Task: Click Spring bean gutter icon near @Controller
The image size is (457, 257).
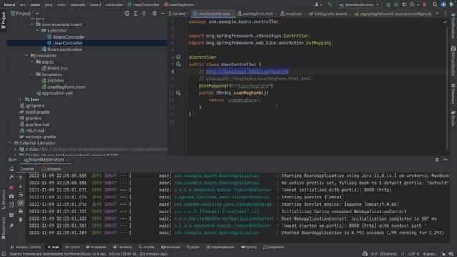Action: tap(179, 57)
